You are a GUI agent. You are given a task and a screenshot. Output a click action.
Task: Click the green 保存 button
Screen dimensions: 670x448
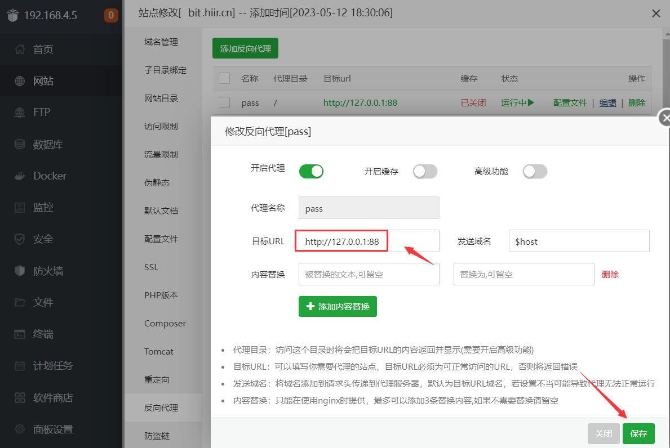coord(638,434)
